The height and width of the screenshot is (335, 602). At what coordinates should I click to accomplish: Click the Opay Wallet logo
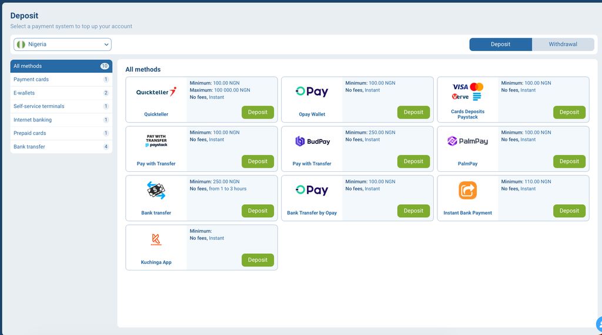click(x=312, y=92)
